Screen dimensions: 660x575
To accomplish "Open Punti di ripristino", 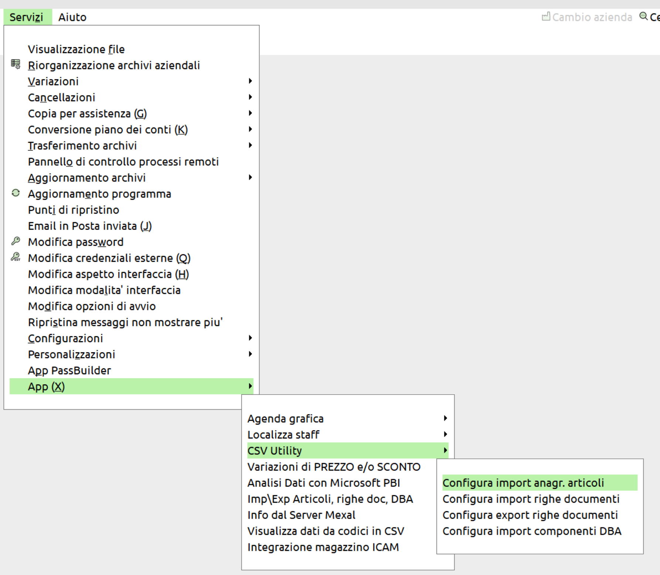I will [x=74, y=210].
